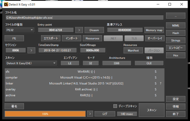Screen dimensions: 190x121
Task: Click the 140 msec scan time field
Action: click(127, 114)
